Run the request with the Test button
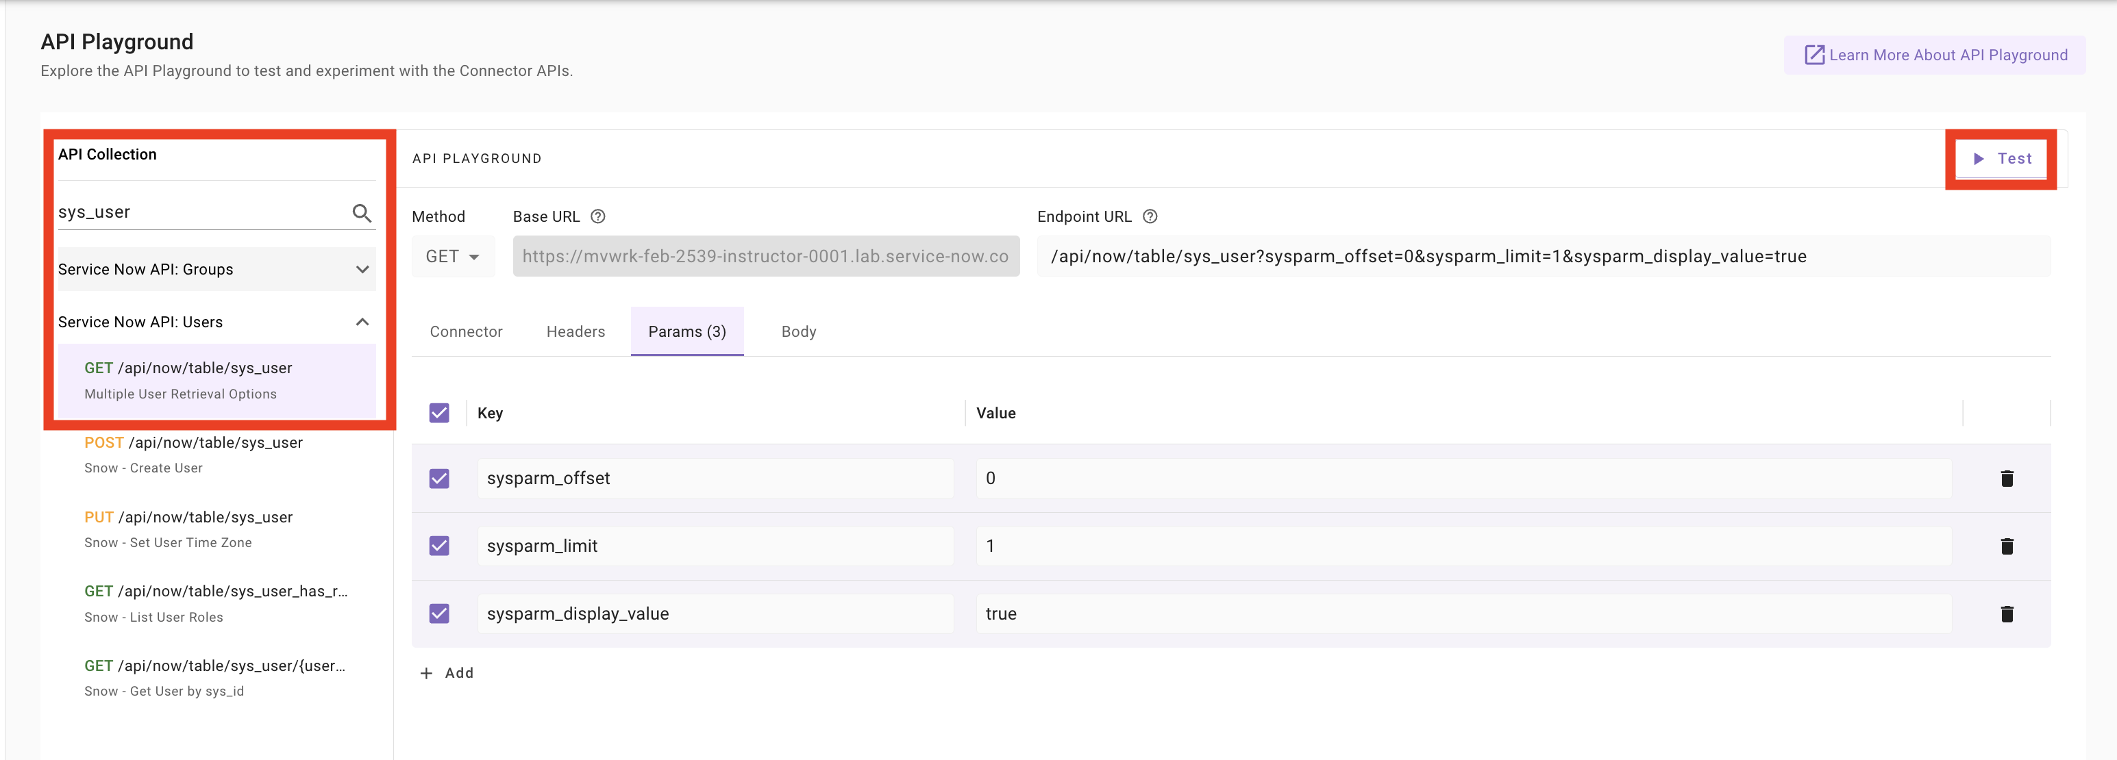The height and width of the screenshot is (760, 2117). [x=2001, y=159]
